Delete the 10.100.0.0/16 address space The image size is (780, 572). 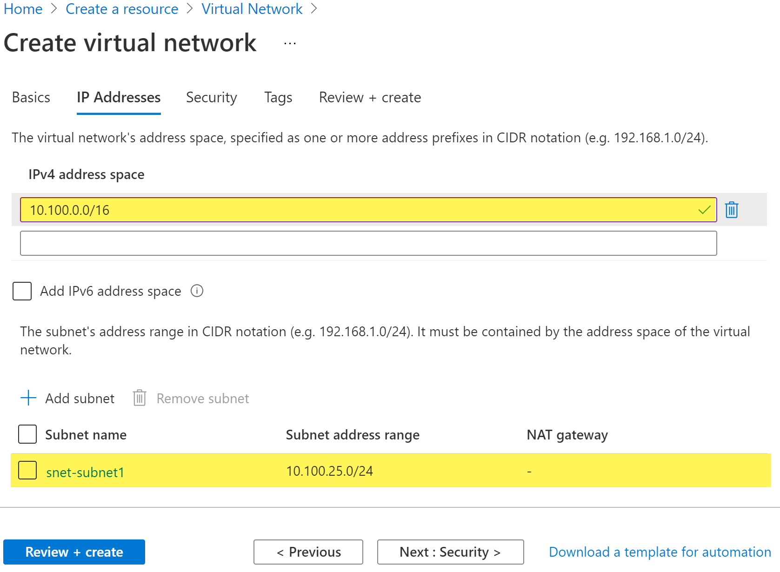click(x=732, y=210)
